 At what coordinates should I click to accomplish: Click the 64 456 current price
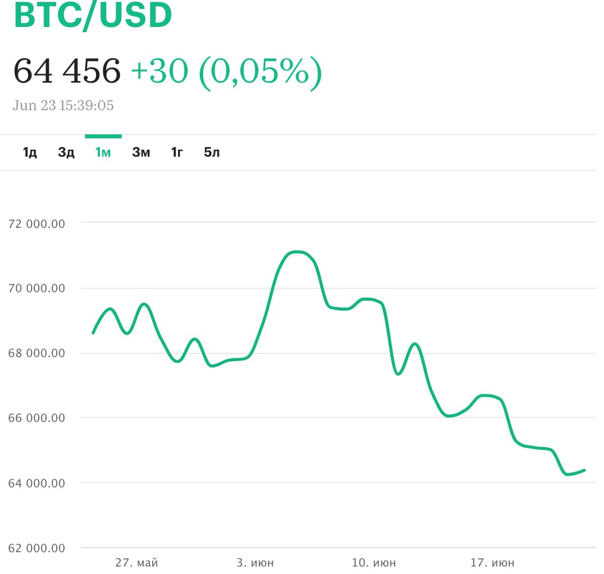pyautogui.click(x=67, y=71)
